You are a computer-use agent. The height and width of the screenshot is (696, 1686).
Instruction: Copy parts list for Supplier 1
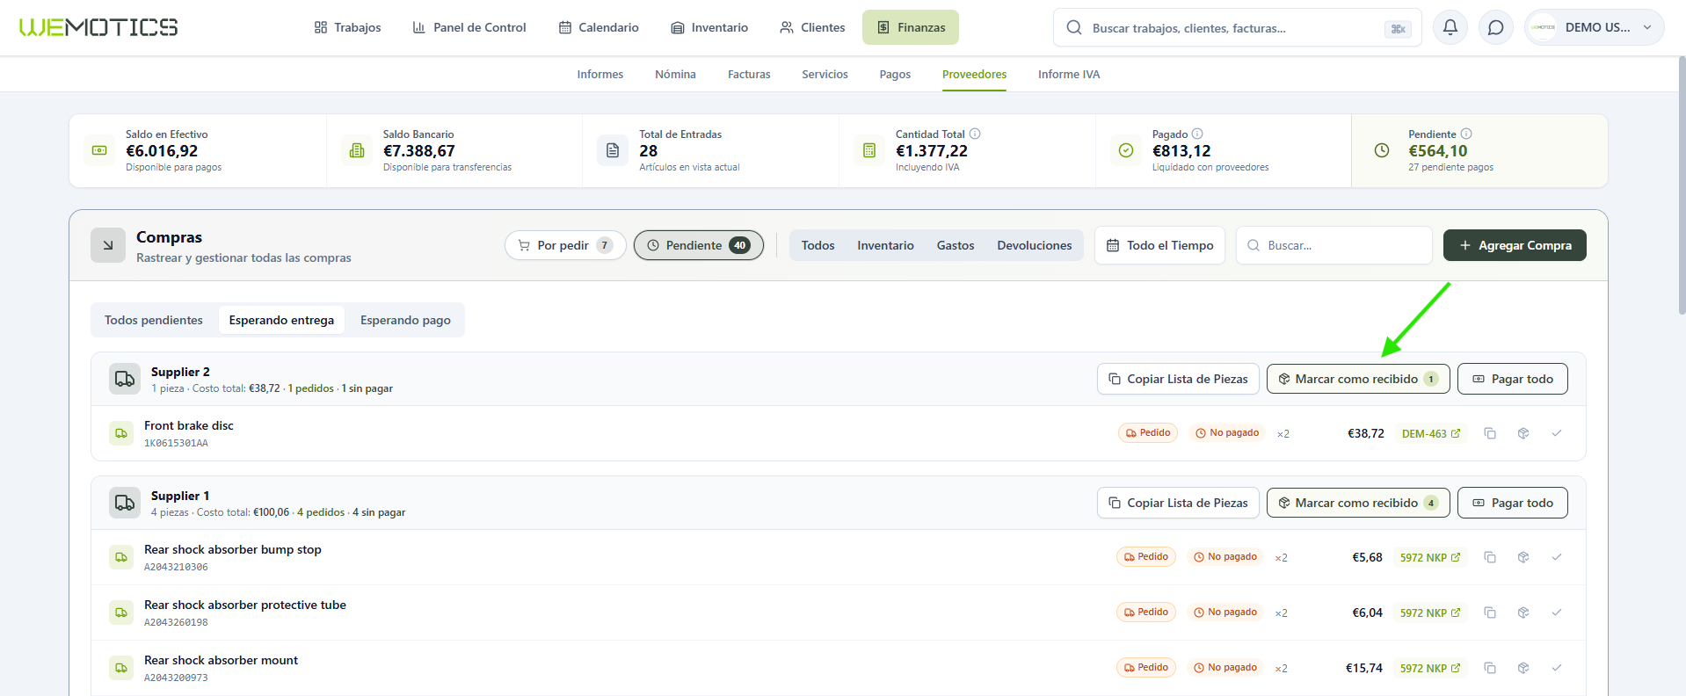point(1178,503)
